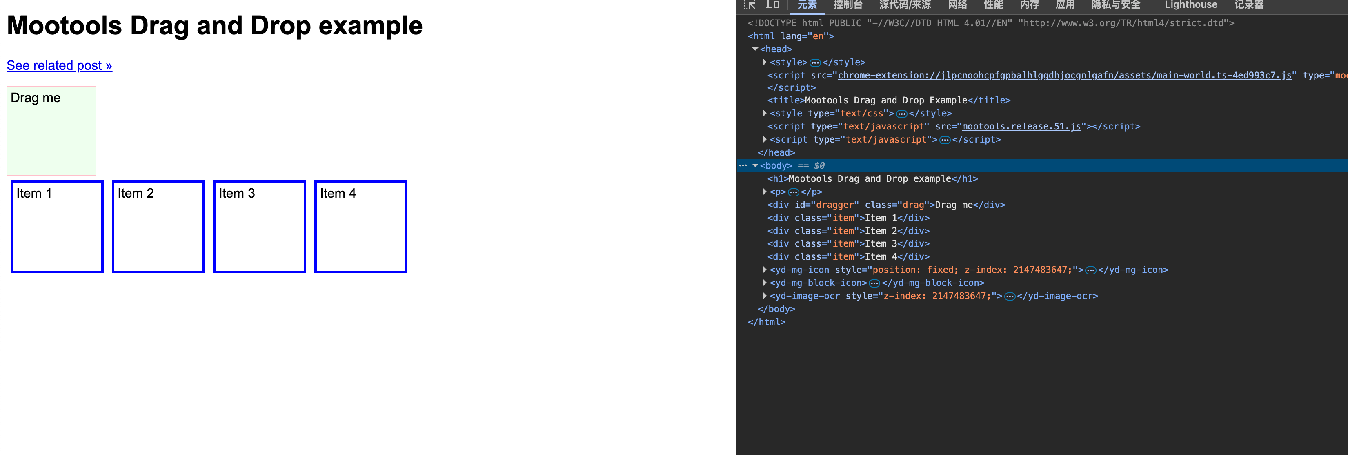The image size is (1348, 455).
Task: Click the green Drag me box
Action: 51,131
